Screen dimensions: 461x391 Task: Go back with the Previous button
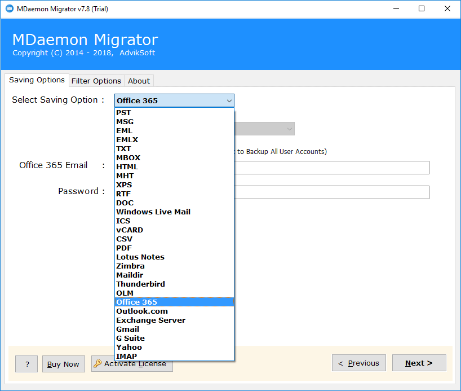point(359,363)
